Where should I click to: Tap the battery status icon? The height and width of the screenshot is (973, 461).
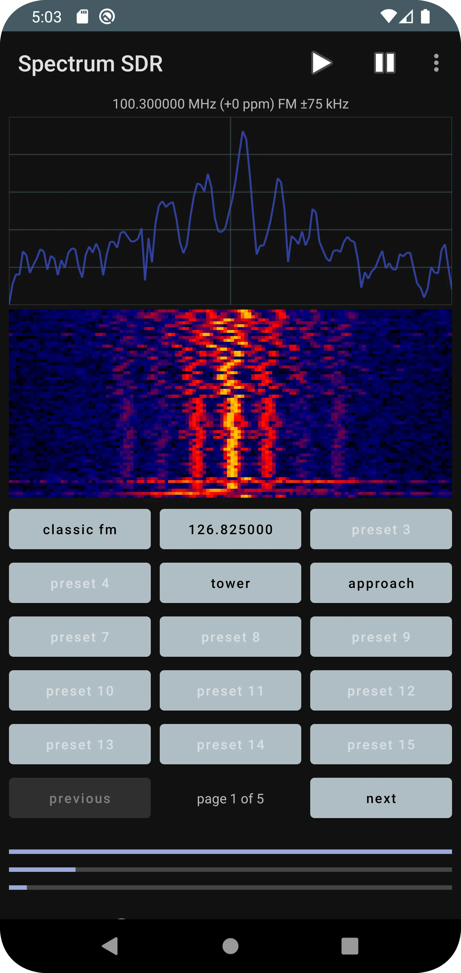coord(425,17)
